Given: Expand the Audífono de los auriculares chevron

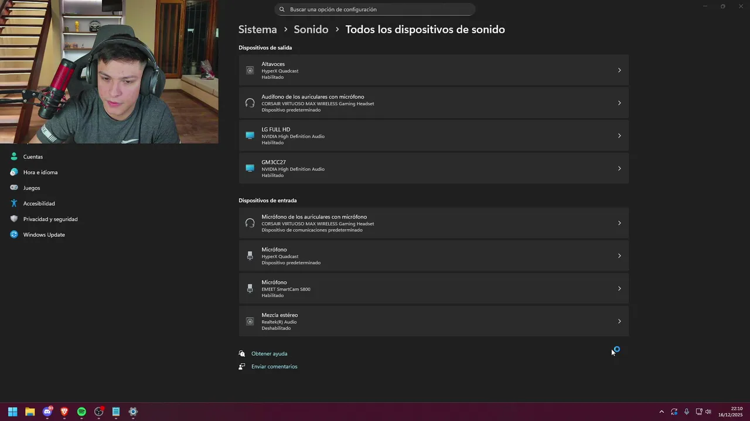Looking at the screenshot, I should click(x=619, y=103).
